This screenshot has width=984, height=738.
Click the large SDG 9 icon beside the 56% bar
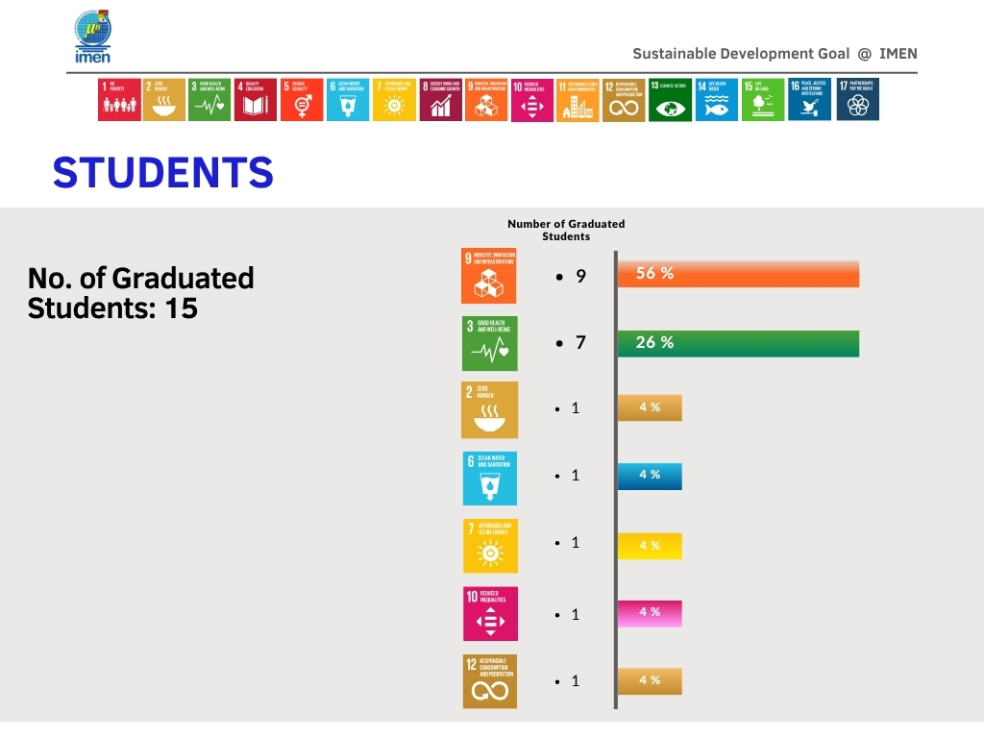pyautogui.click(x=489, y=276)
